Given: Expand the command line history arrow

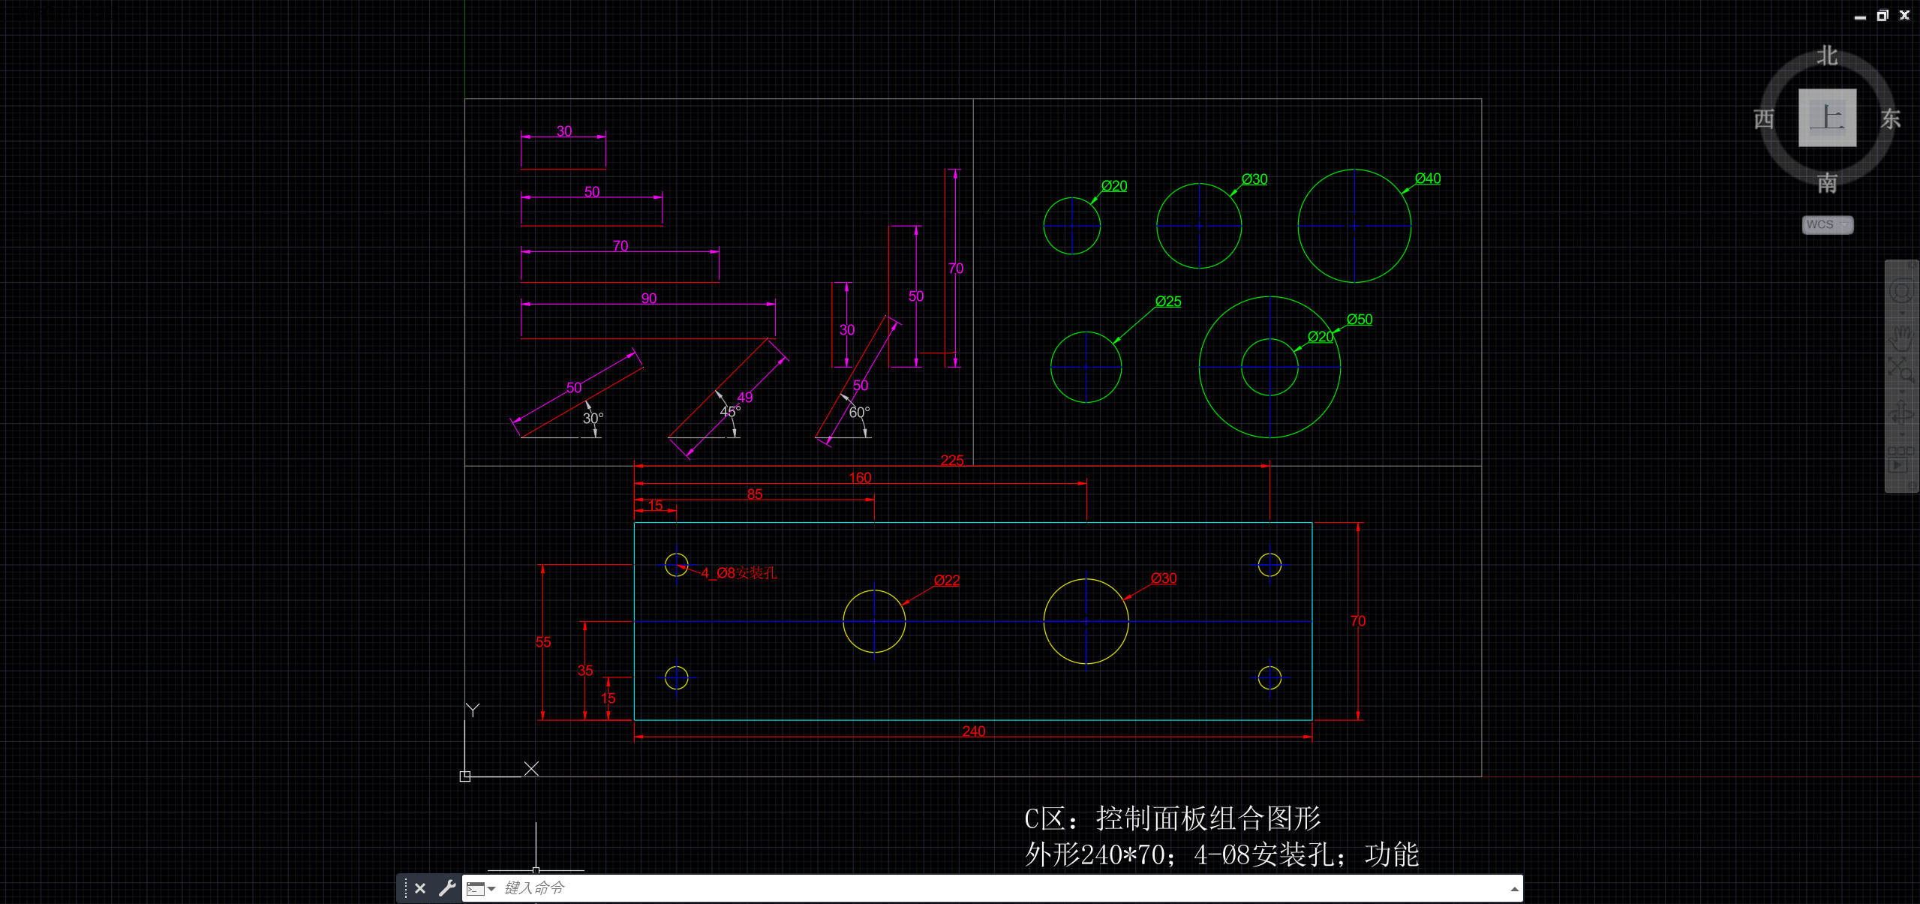Looking at the screenshot, I should point(1514,889).
